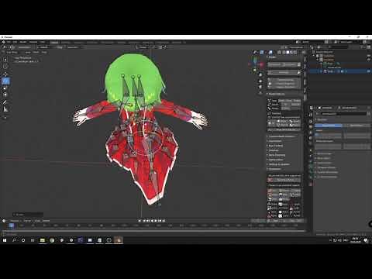Click the current frame marker in the timeline

(12, 226)
